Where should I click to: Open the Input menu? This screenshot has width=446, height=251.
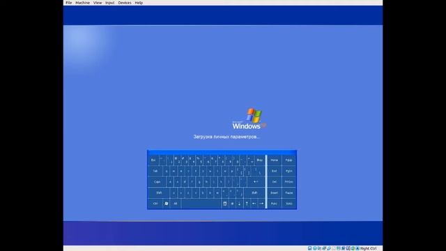pos(110,3)
